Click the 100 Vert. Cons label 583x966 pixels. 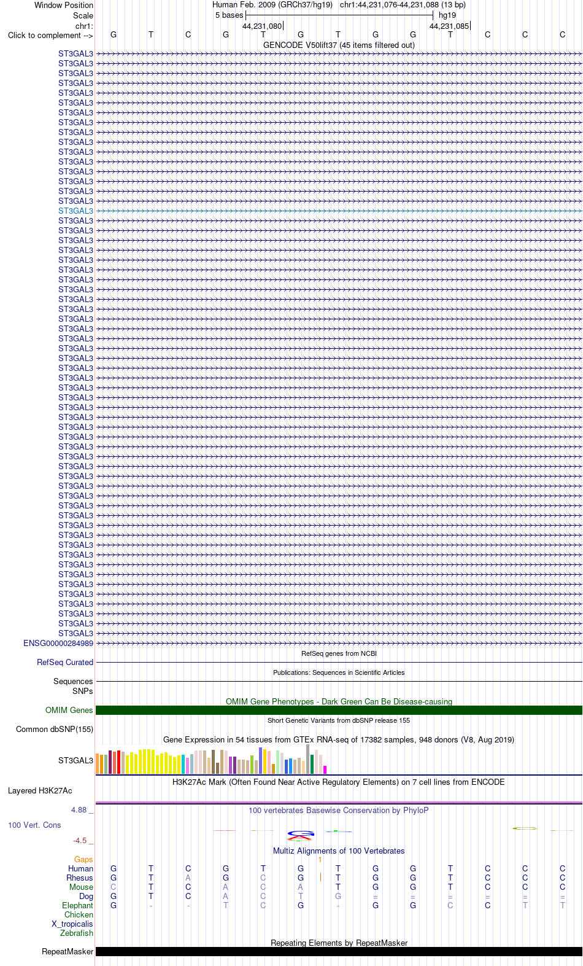[x=34, y=825]
